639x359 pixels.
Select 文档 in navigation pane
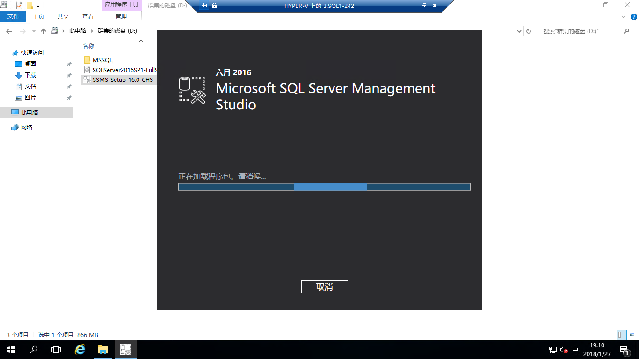click(x=30, y=86)
